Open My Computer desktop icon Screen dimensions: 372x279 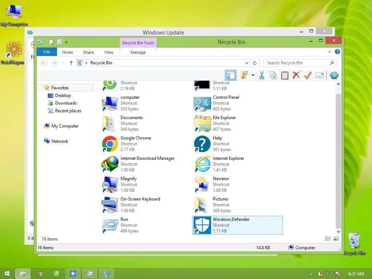point(14,15)
